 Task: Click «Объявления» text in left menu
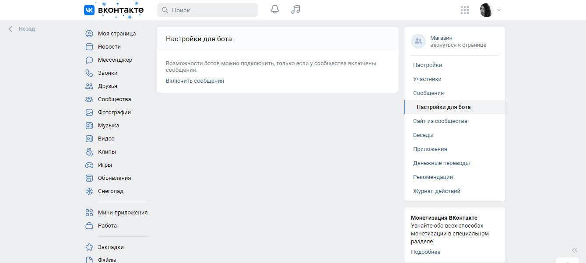coord(115,178)
